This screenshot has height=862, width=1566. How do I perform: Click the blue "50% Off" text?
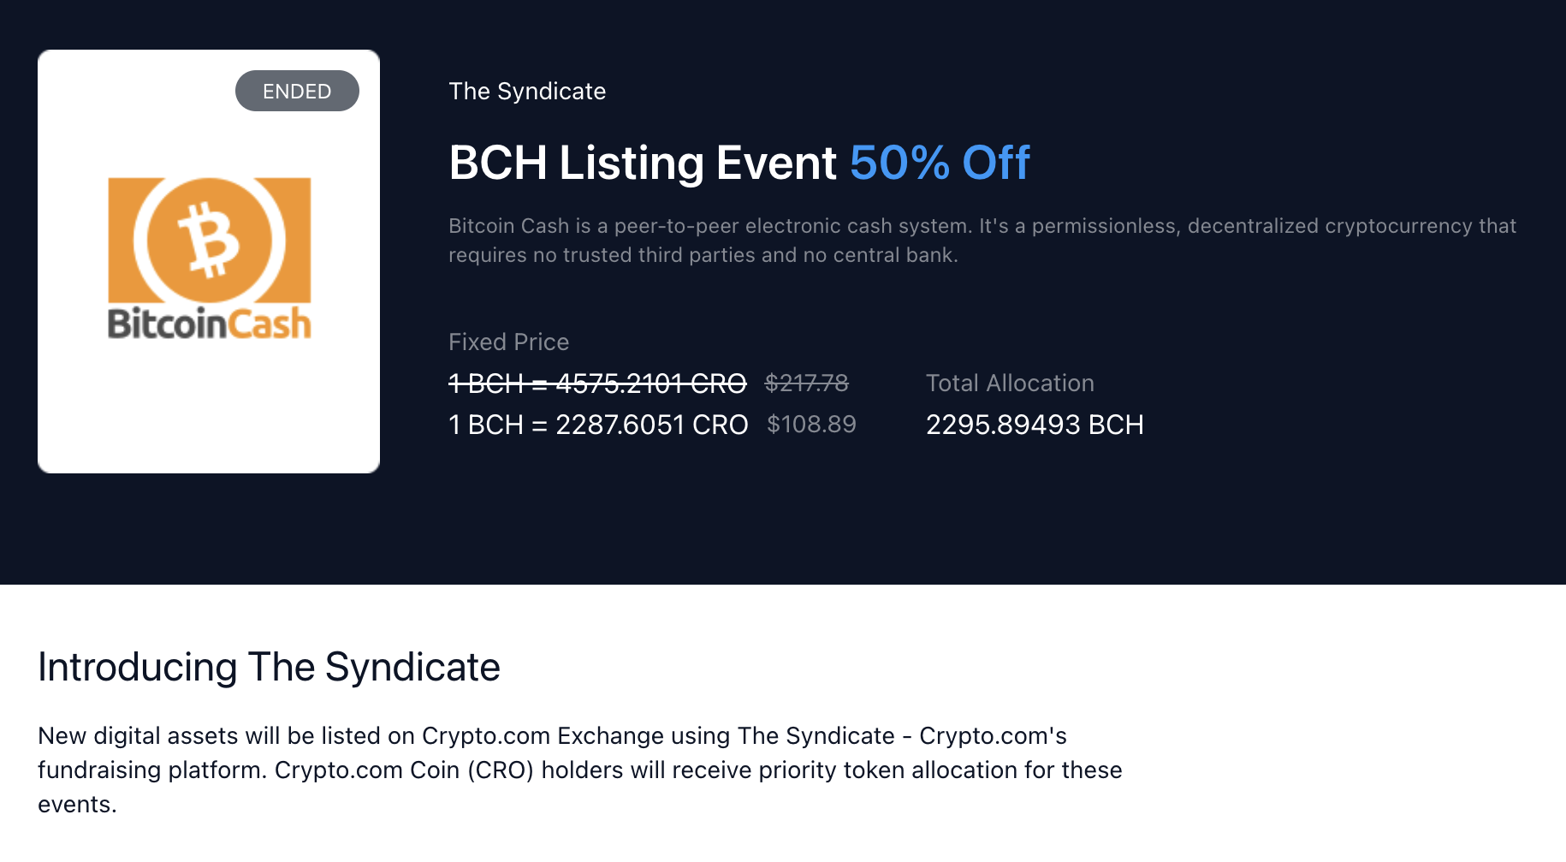(940, 163)
